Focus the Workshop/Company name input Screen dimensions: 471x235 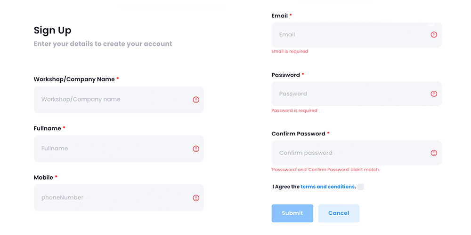(x=113, y=100)
